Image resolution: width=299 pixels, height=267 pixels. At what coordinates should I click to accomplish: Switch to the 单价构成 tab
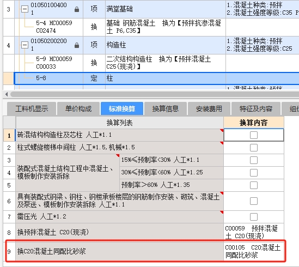78,109
